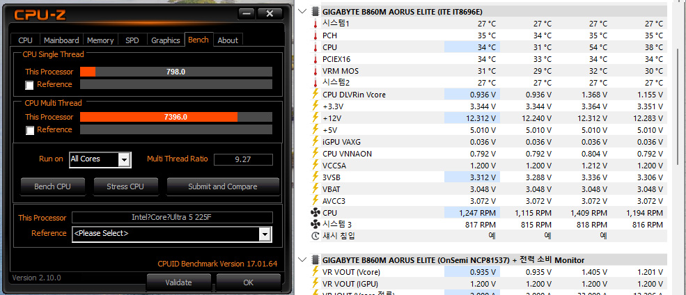Enable Reference checkbox under CPU Single Thread
The width and height of the screenshot is (686, 295).
(29, 85)
